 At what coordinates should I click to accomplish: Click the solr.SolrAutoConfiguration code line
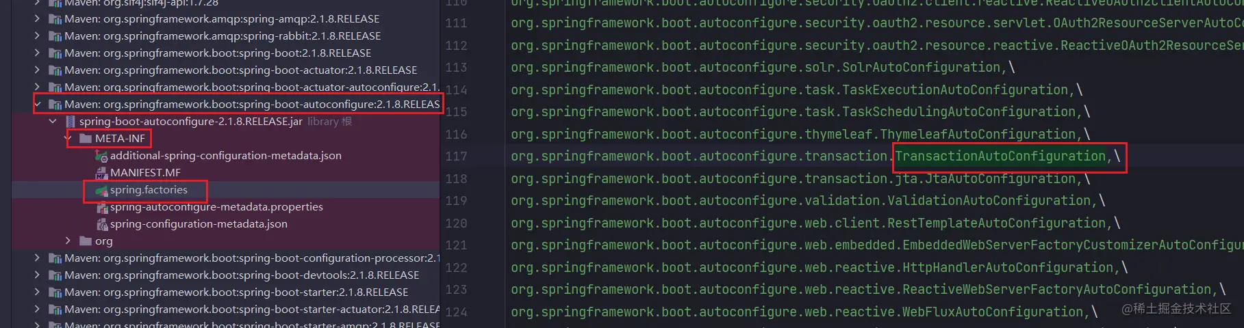[x=763, y=68]
